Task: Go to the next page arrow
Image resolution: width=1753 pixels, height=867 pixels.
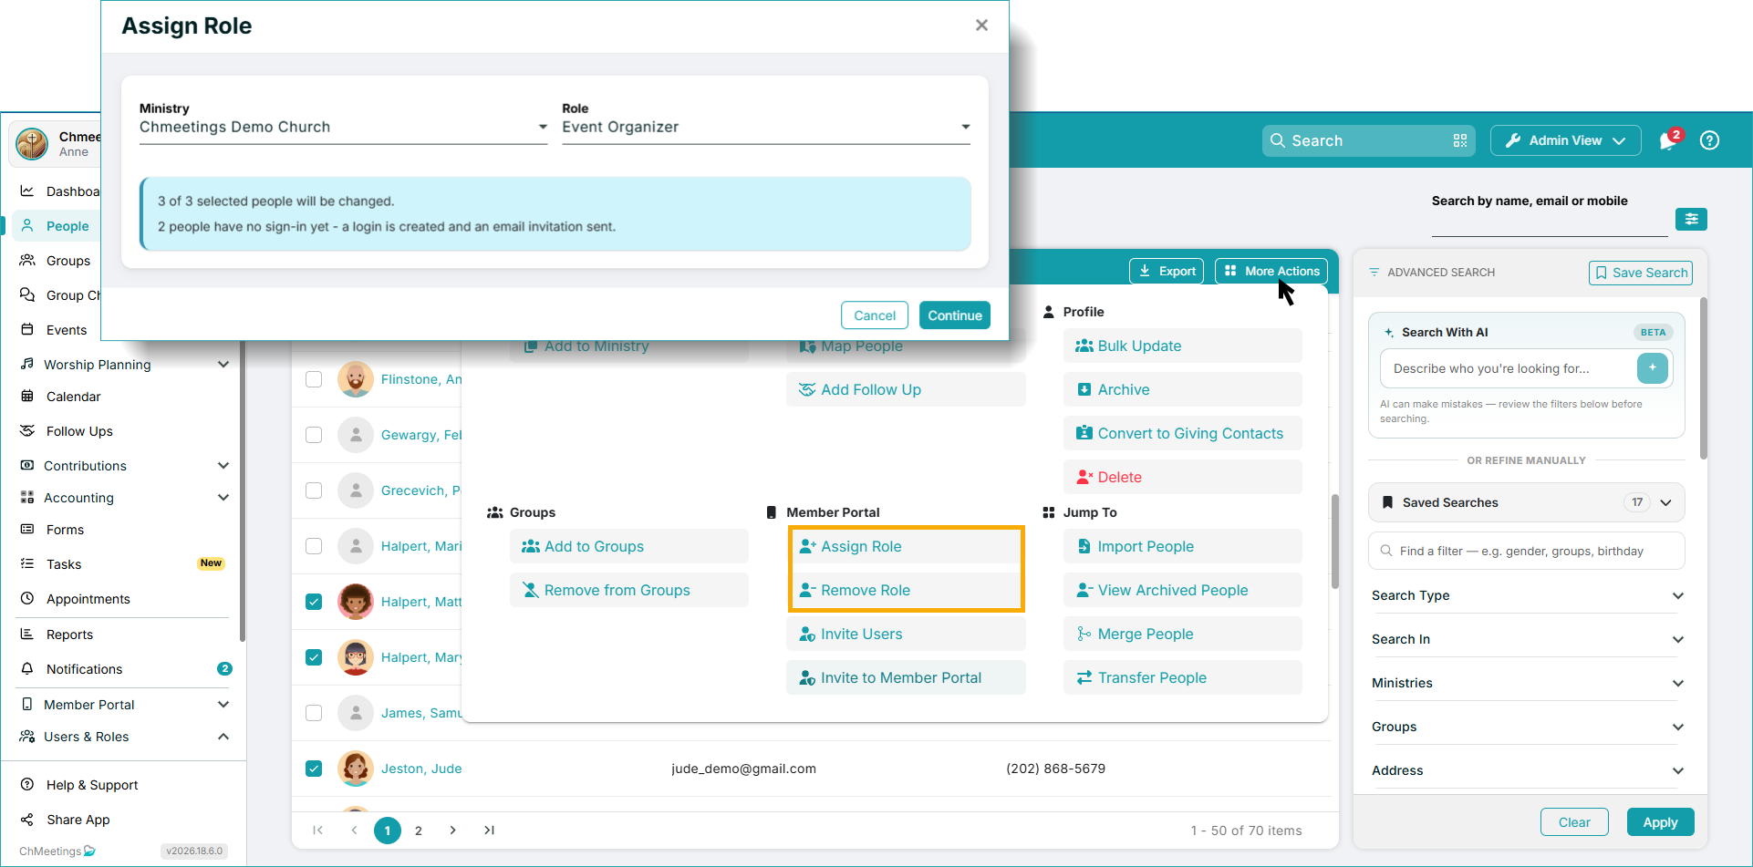Action: (452, 830)
